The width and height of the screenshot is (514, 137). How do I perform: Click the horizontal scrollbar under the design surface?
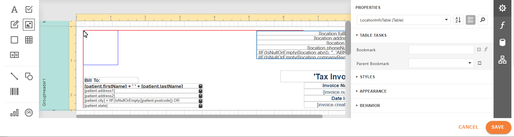(199, 116)
